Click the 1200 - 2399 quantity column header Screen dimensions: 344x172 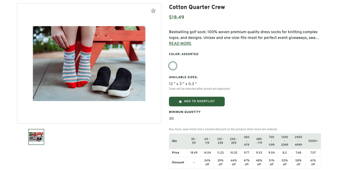point(285,141)
